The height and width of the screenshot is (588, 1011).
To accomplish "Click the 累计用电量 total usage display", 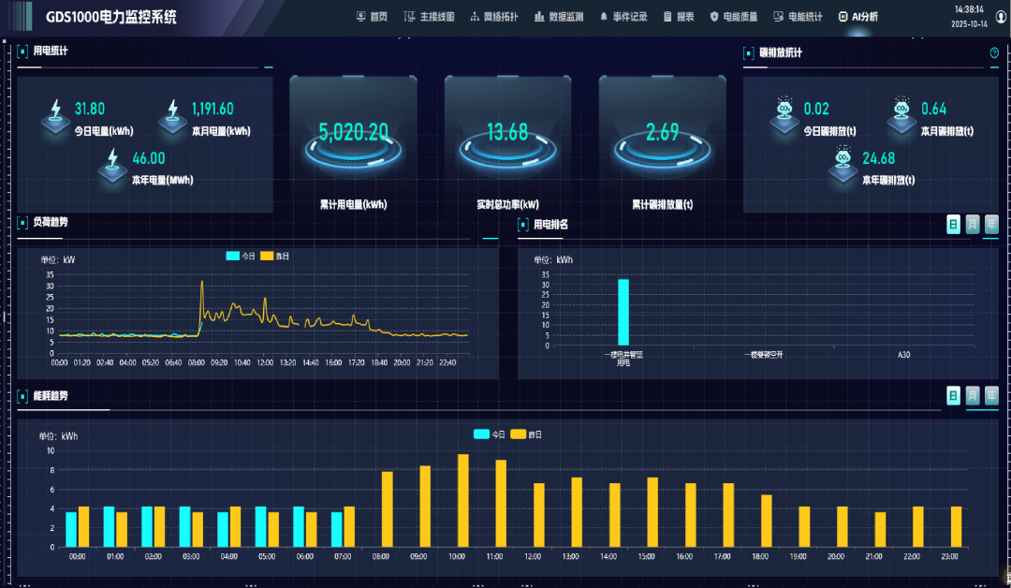I will (354, 134).
